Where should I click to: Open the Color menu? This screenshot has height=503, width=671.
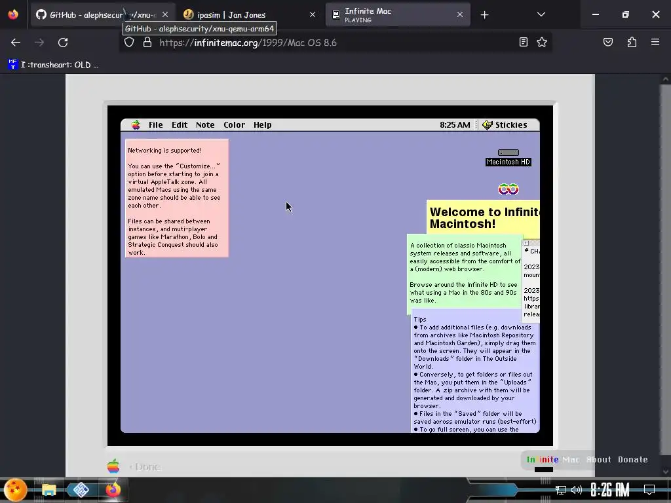(234, 125)
